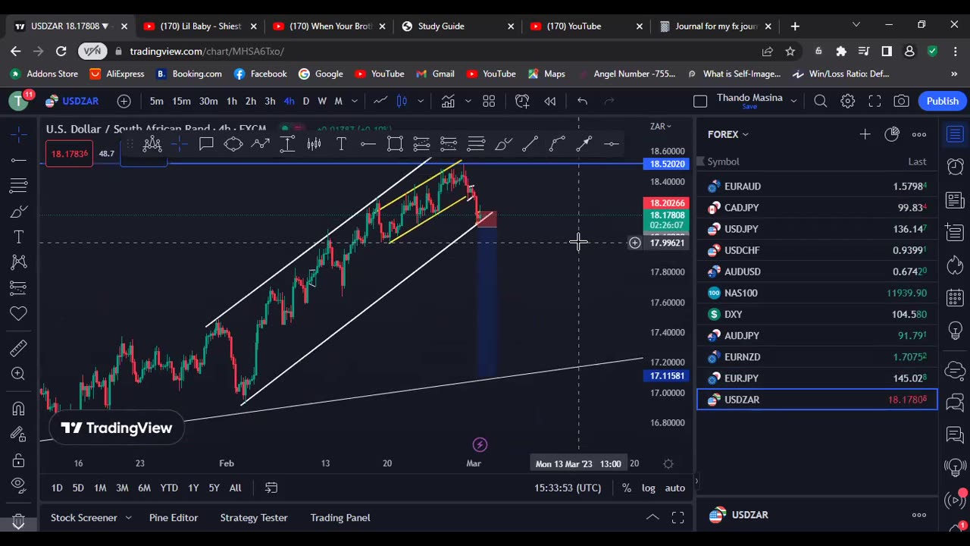Select the brush drawing tool in left toolbar

point(19,212)
